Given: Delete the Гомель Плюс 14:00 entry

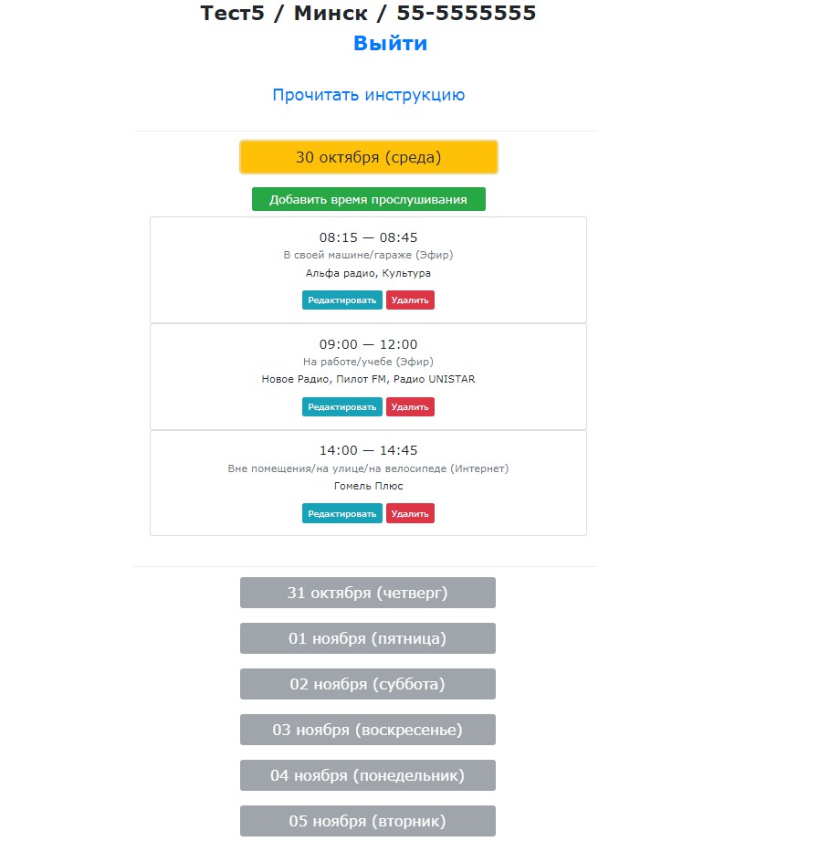Looking at the screenshot, I should [410, 514].
